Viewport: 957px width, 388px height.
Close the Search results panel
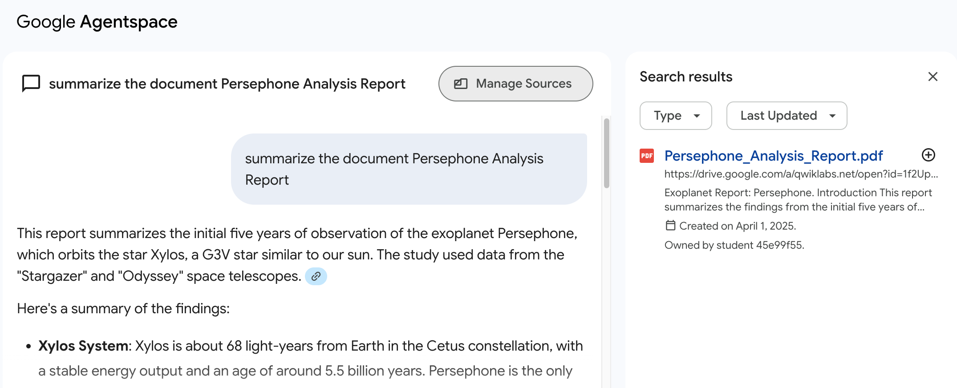(933, 77)
